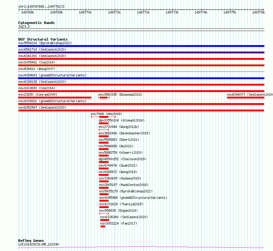Select the esv2720944 thin interval glyph
The image size is (273, 251).
(x=104, y=130)
